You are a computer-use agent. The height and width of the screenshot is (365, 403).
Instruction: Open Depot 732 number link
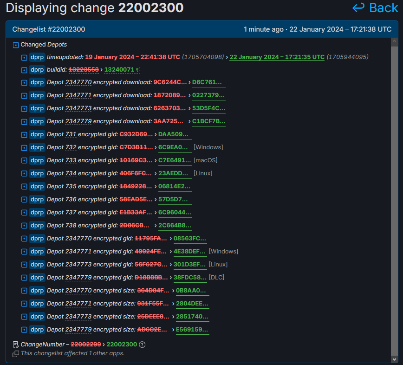click(71, 147)
